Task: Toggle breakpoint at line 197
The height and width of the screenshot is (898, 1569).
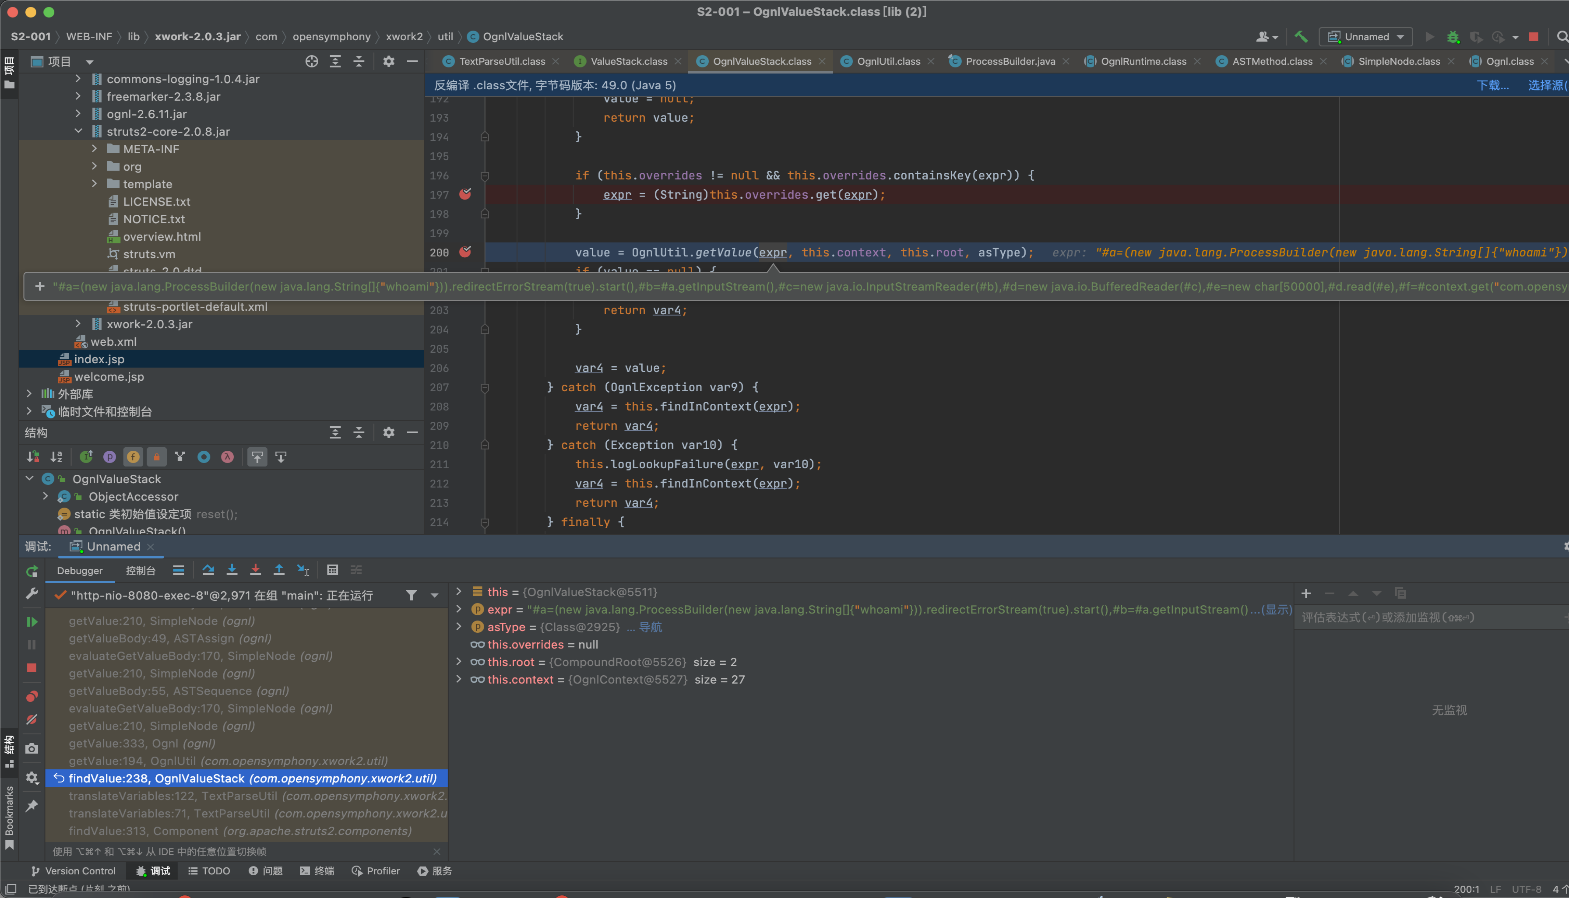Action: tap(465, 194)
